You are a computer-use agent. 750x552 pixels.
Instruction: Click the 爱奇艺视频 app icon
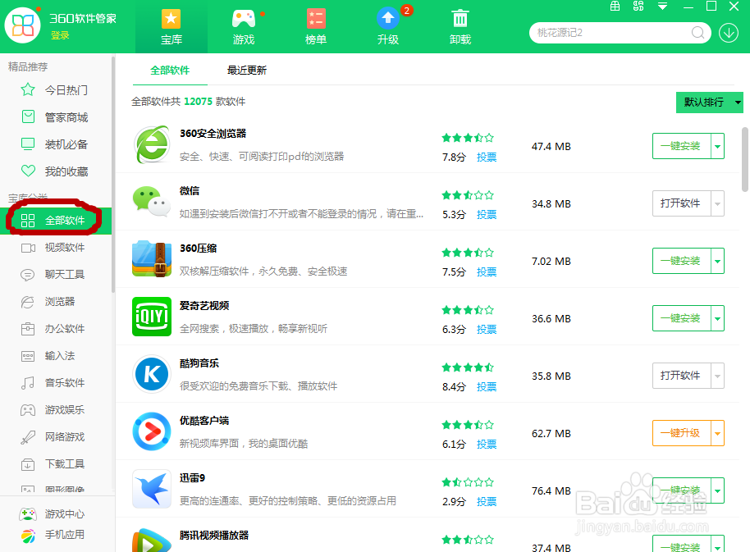(x=152, y=317)
